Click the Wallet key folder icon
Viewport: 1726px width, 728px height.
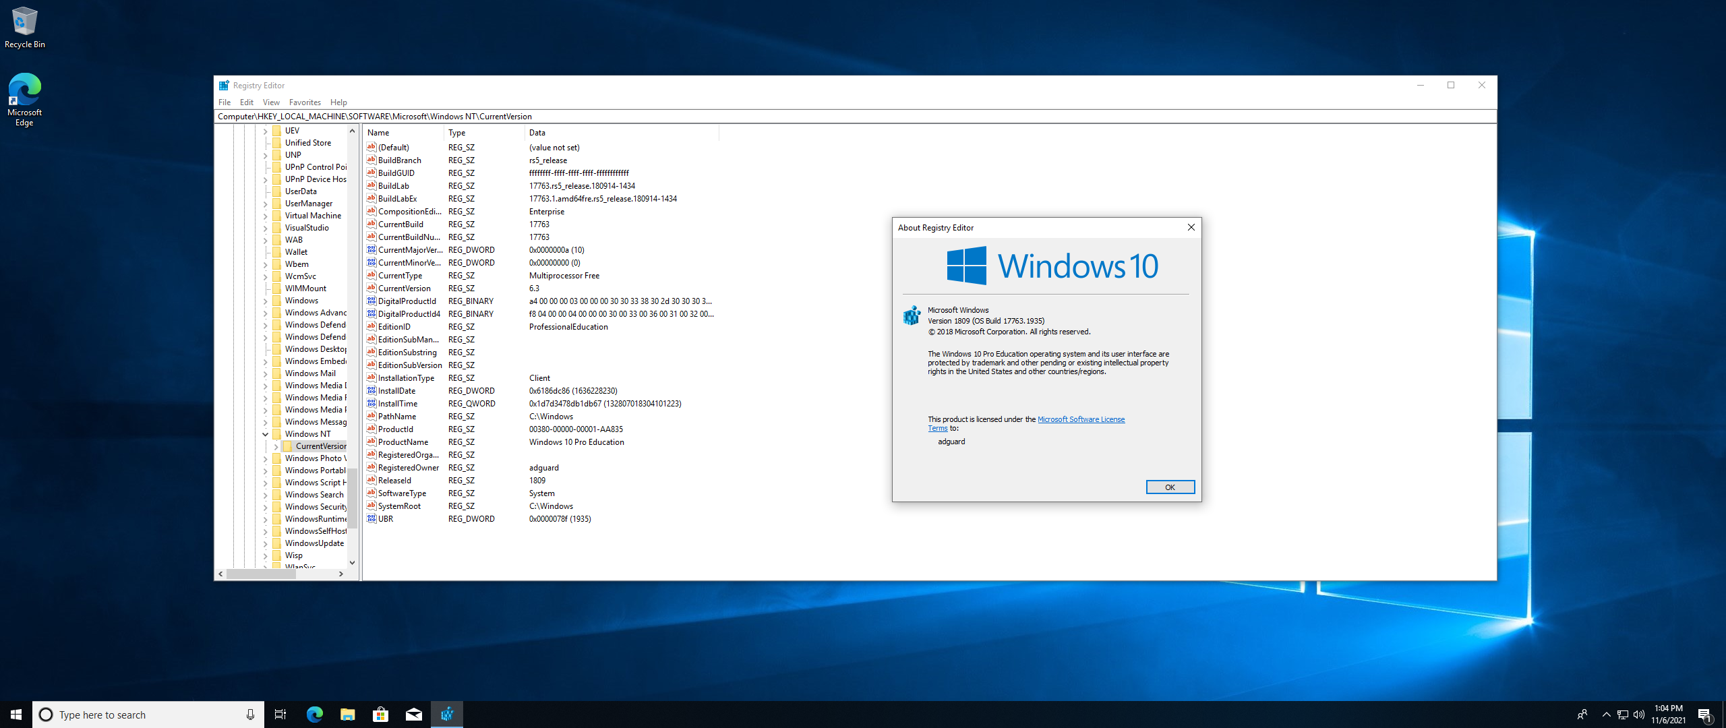pos(276,251)
